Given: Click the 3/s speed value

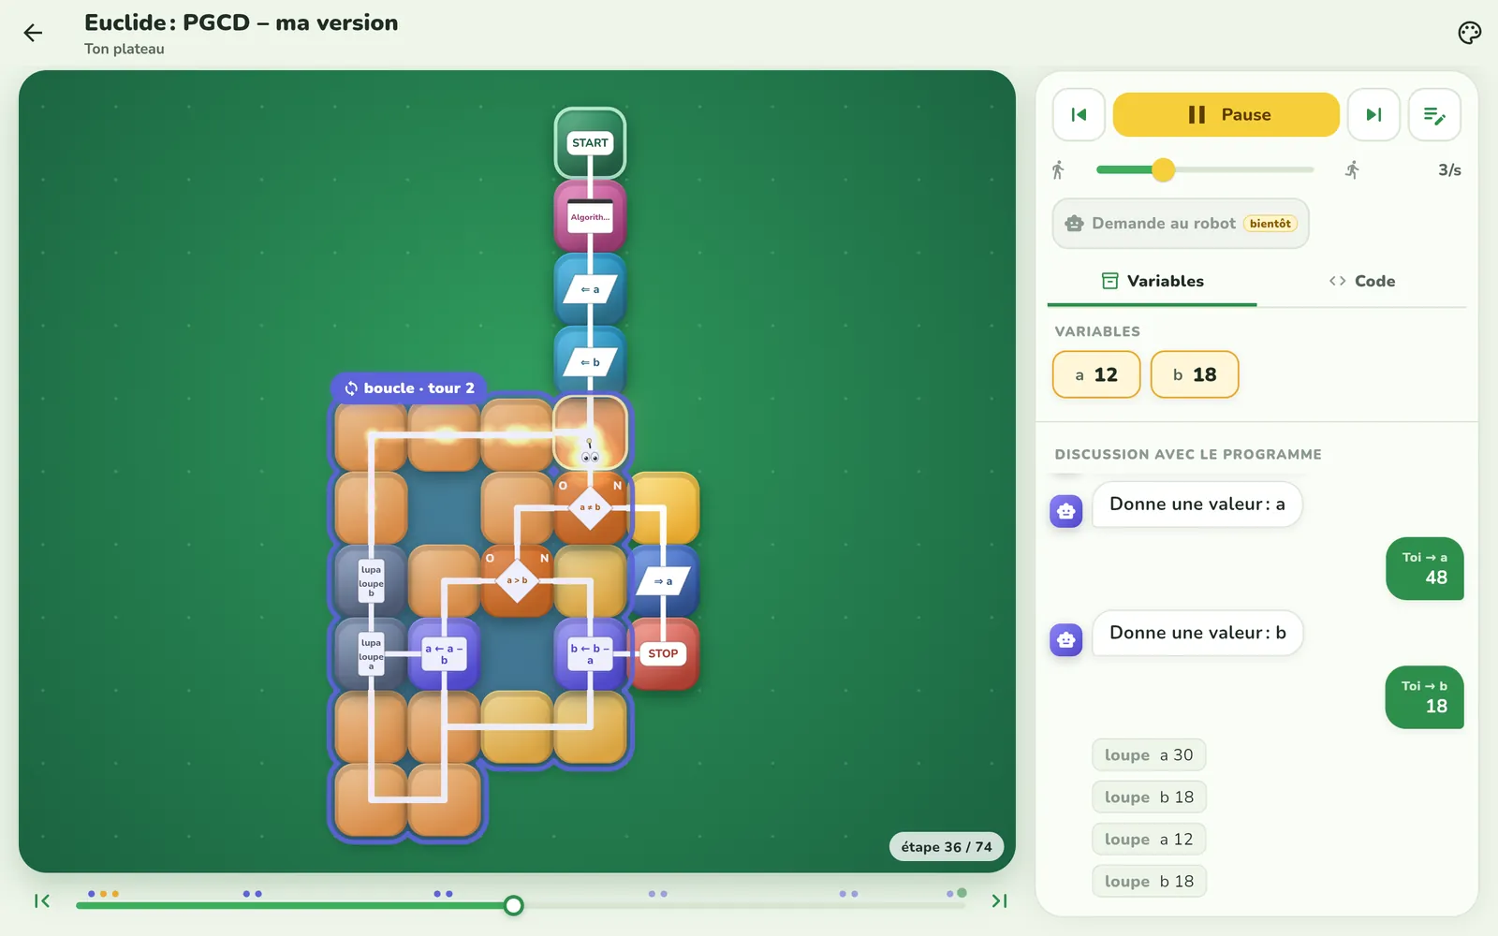Looking at the screenshot, I should [1449, 170].
